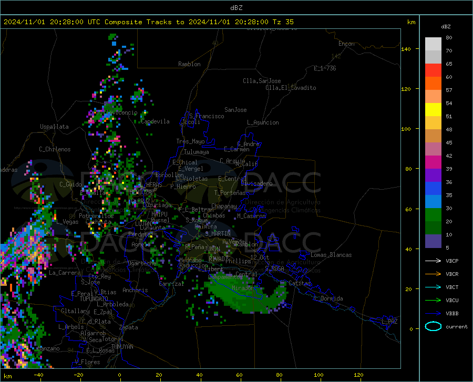Click the Capdevila map label
Image resolution: width=473 pixels, height=382 pixels.
click(155, 121)
